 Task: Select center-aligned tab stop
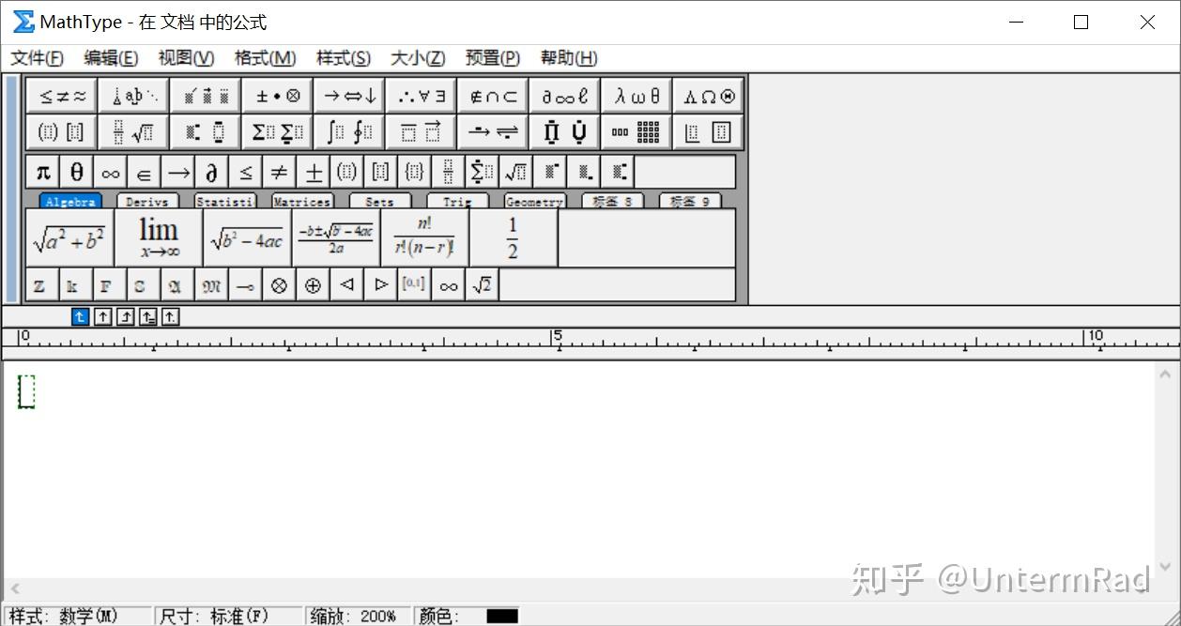[103, 317]
